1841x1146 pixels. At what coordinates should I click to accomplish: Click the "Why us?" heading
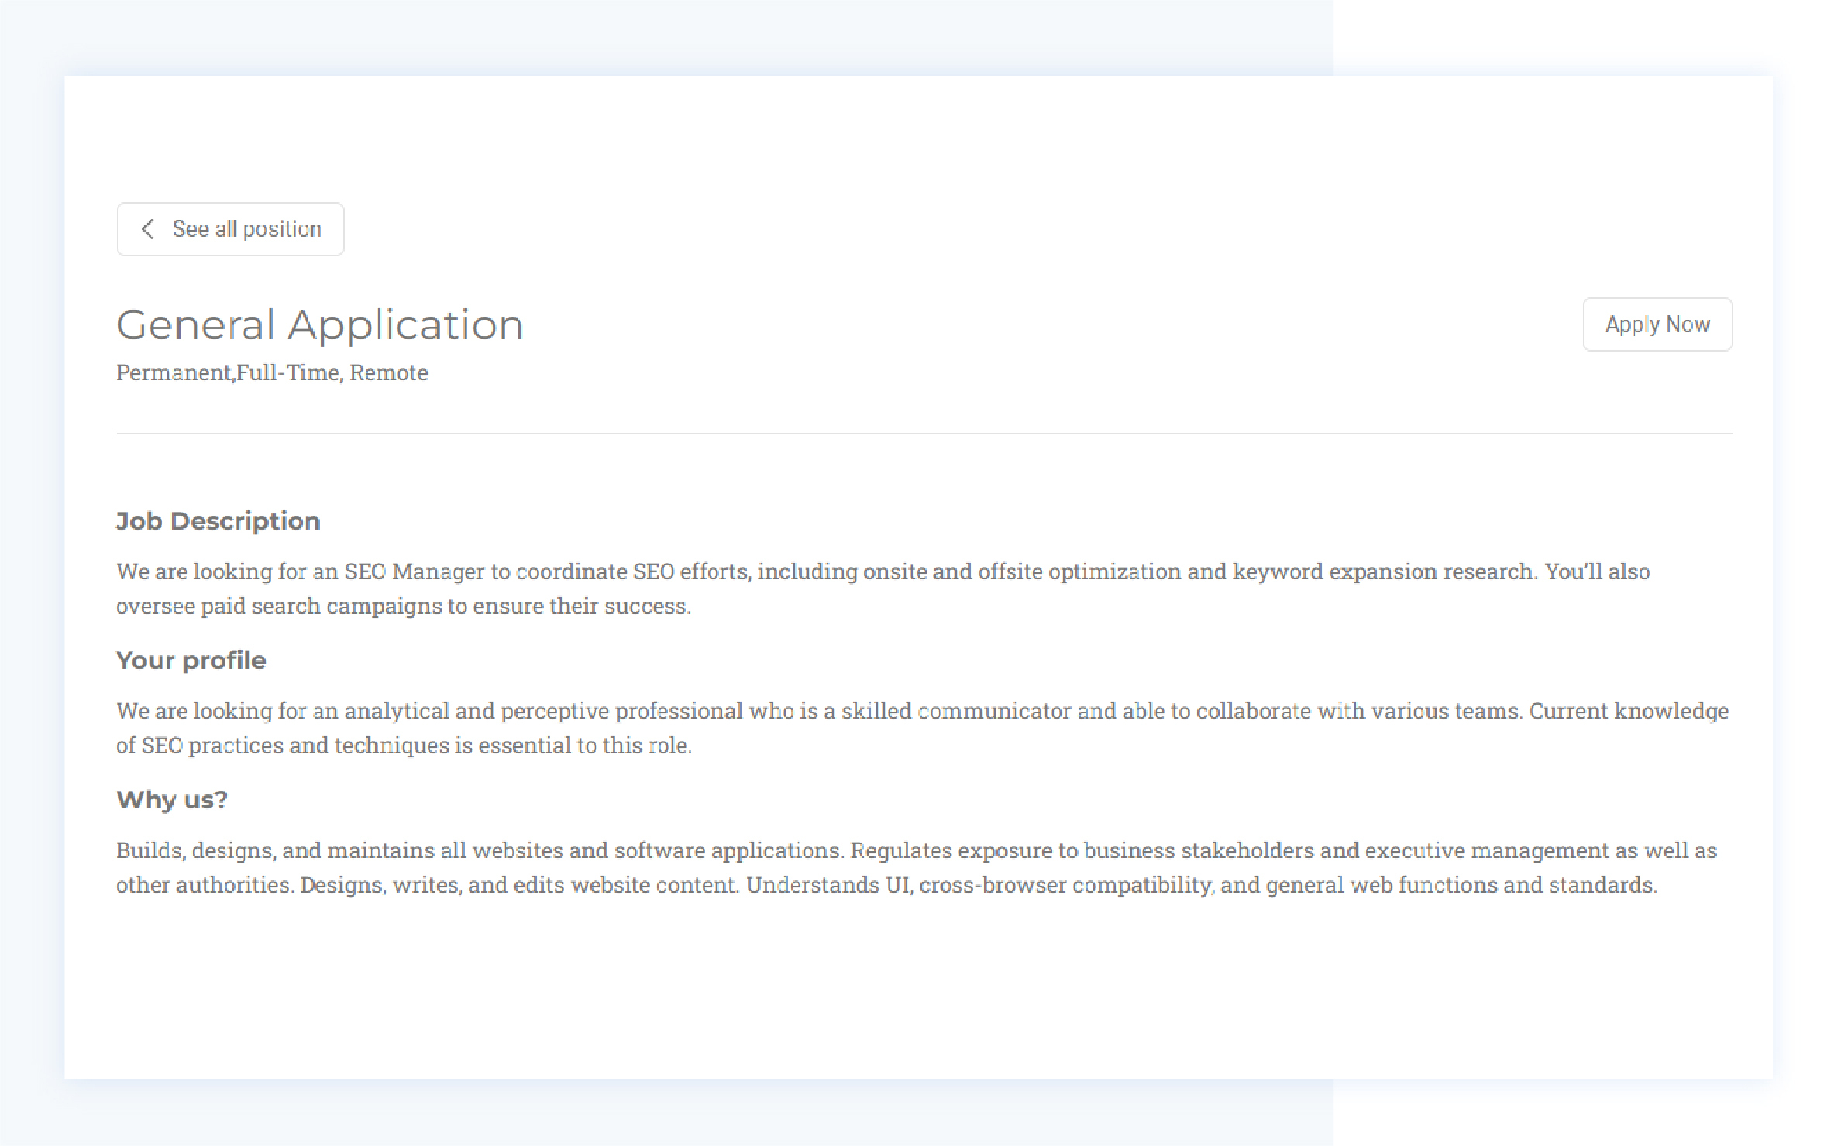171,800
